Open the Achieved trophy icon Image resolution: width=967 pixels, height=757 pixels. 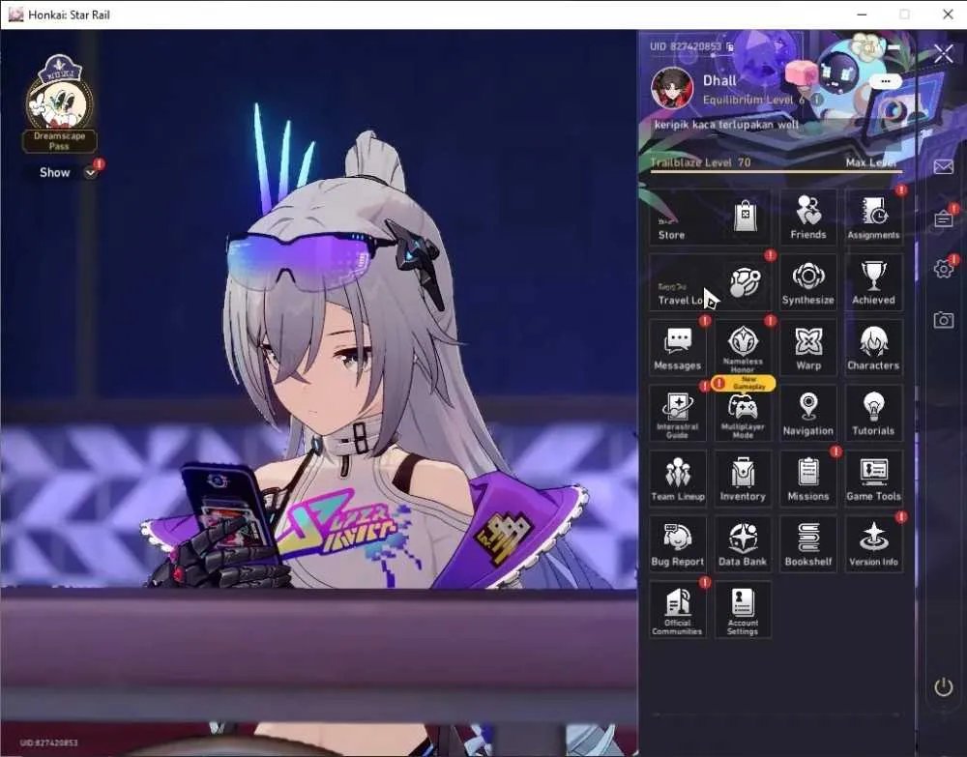tap(873, 282)
